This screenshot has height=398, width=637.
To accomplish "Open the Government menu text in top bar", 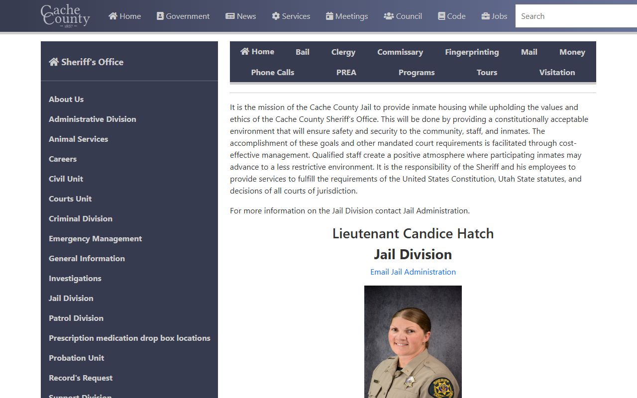I will click(x=188, y=16).
